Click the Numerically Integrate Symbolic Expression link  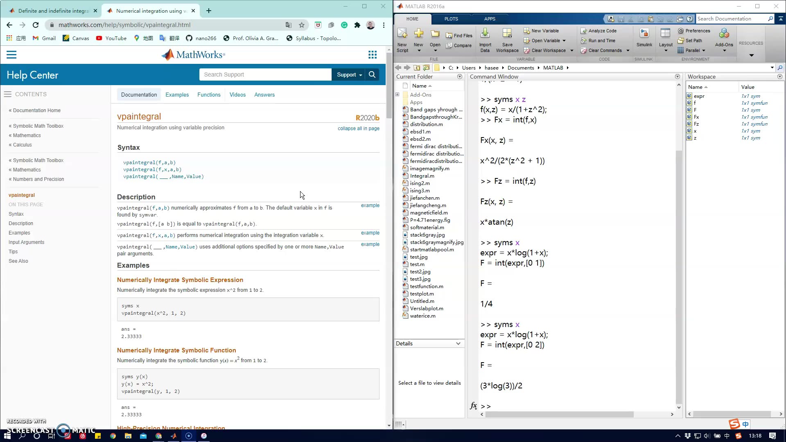[x=180, y=280]
